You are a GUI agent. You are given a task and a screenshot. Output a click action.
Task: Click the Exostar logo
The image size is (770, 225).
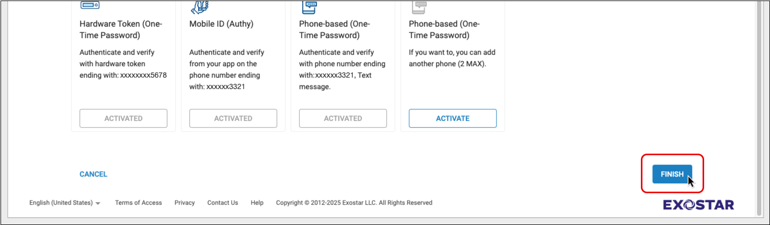(698, 205)
